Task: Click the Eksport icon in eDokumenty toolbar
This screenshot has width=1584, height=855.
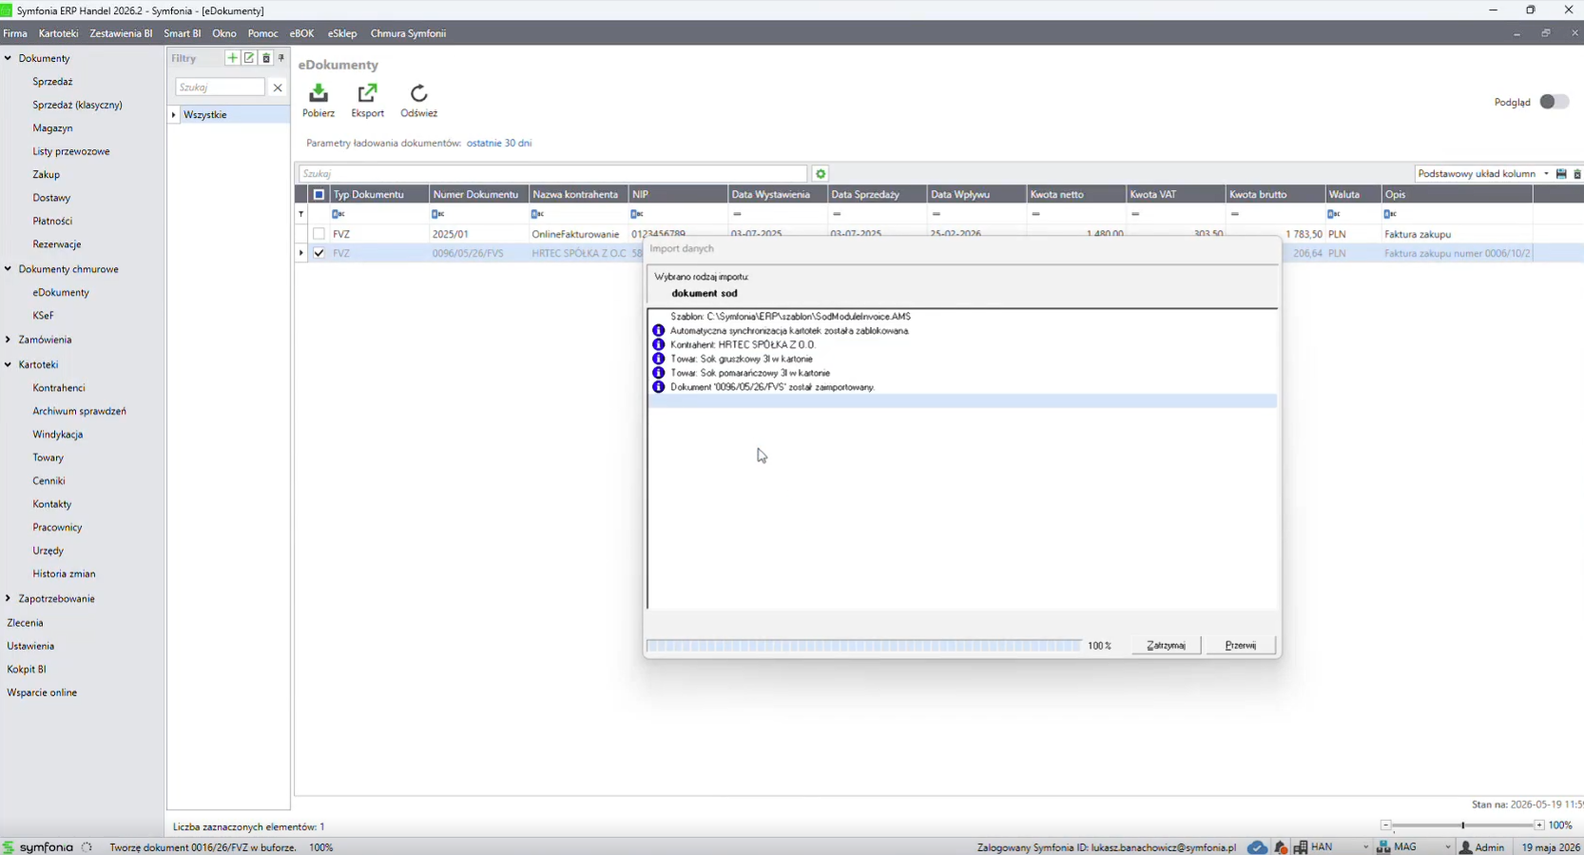Action: (x=367, y=93)
